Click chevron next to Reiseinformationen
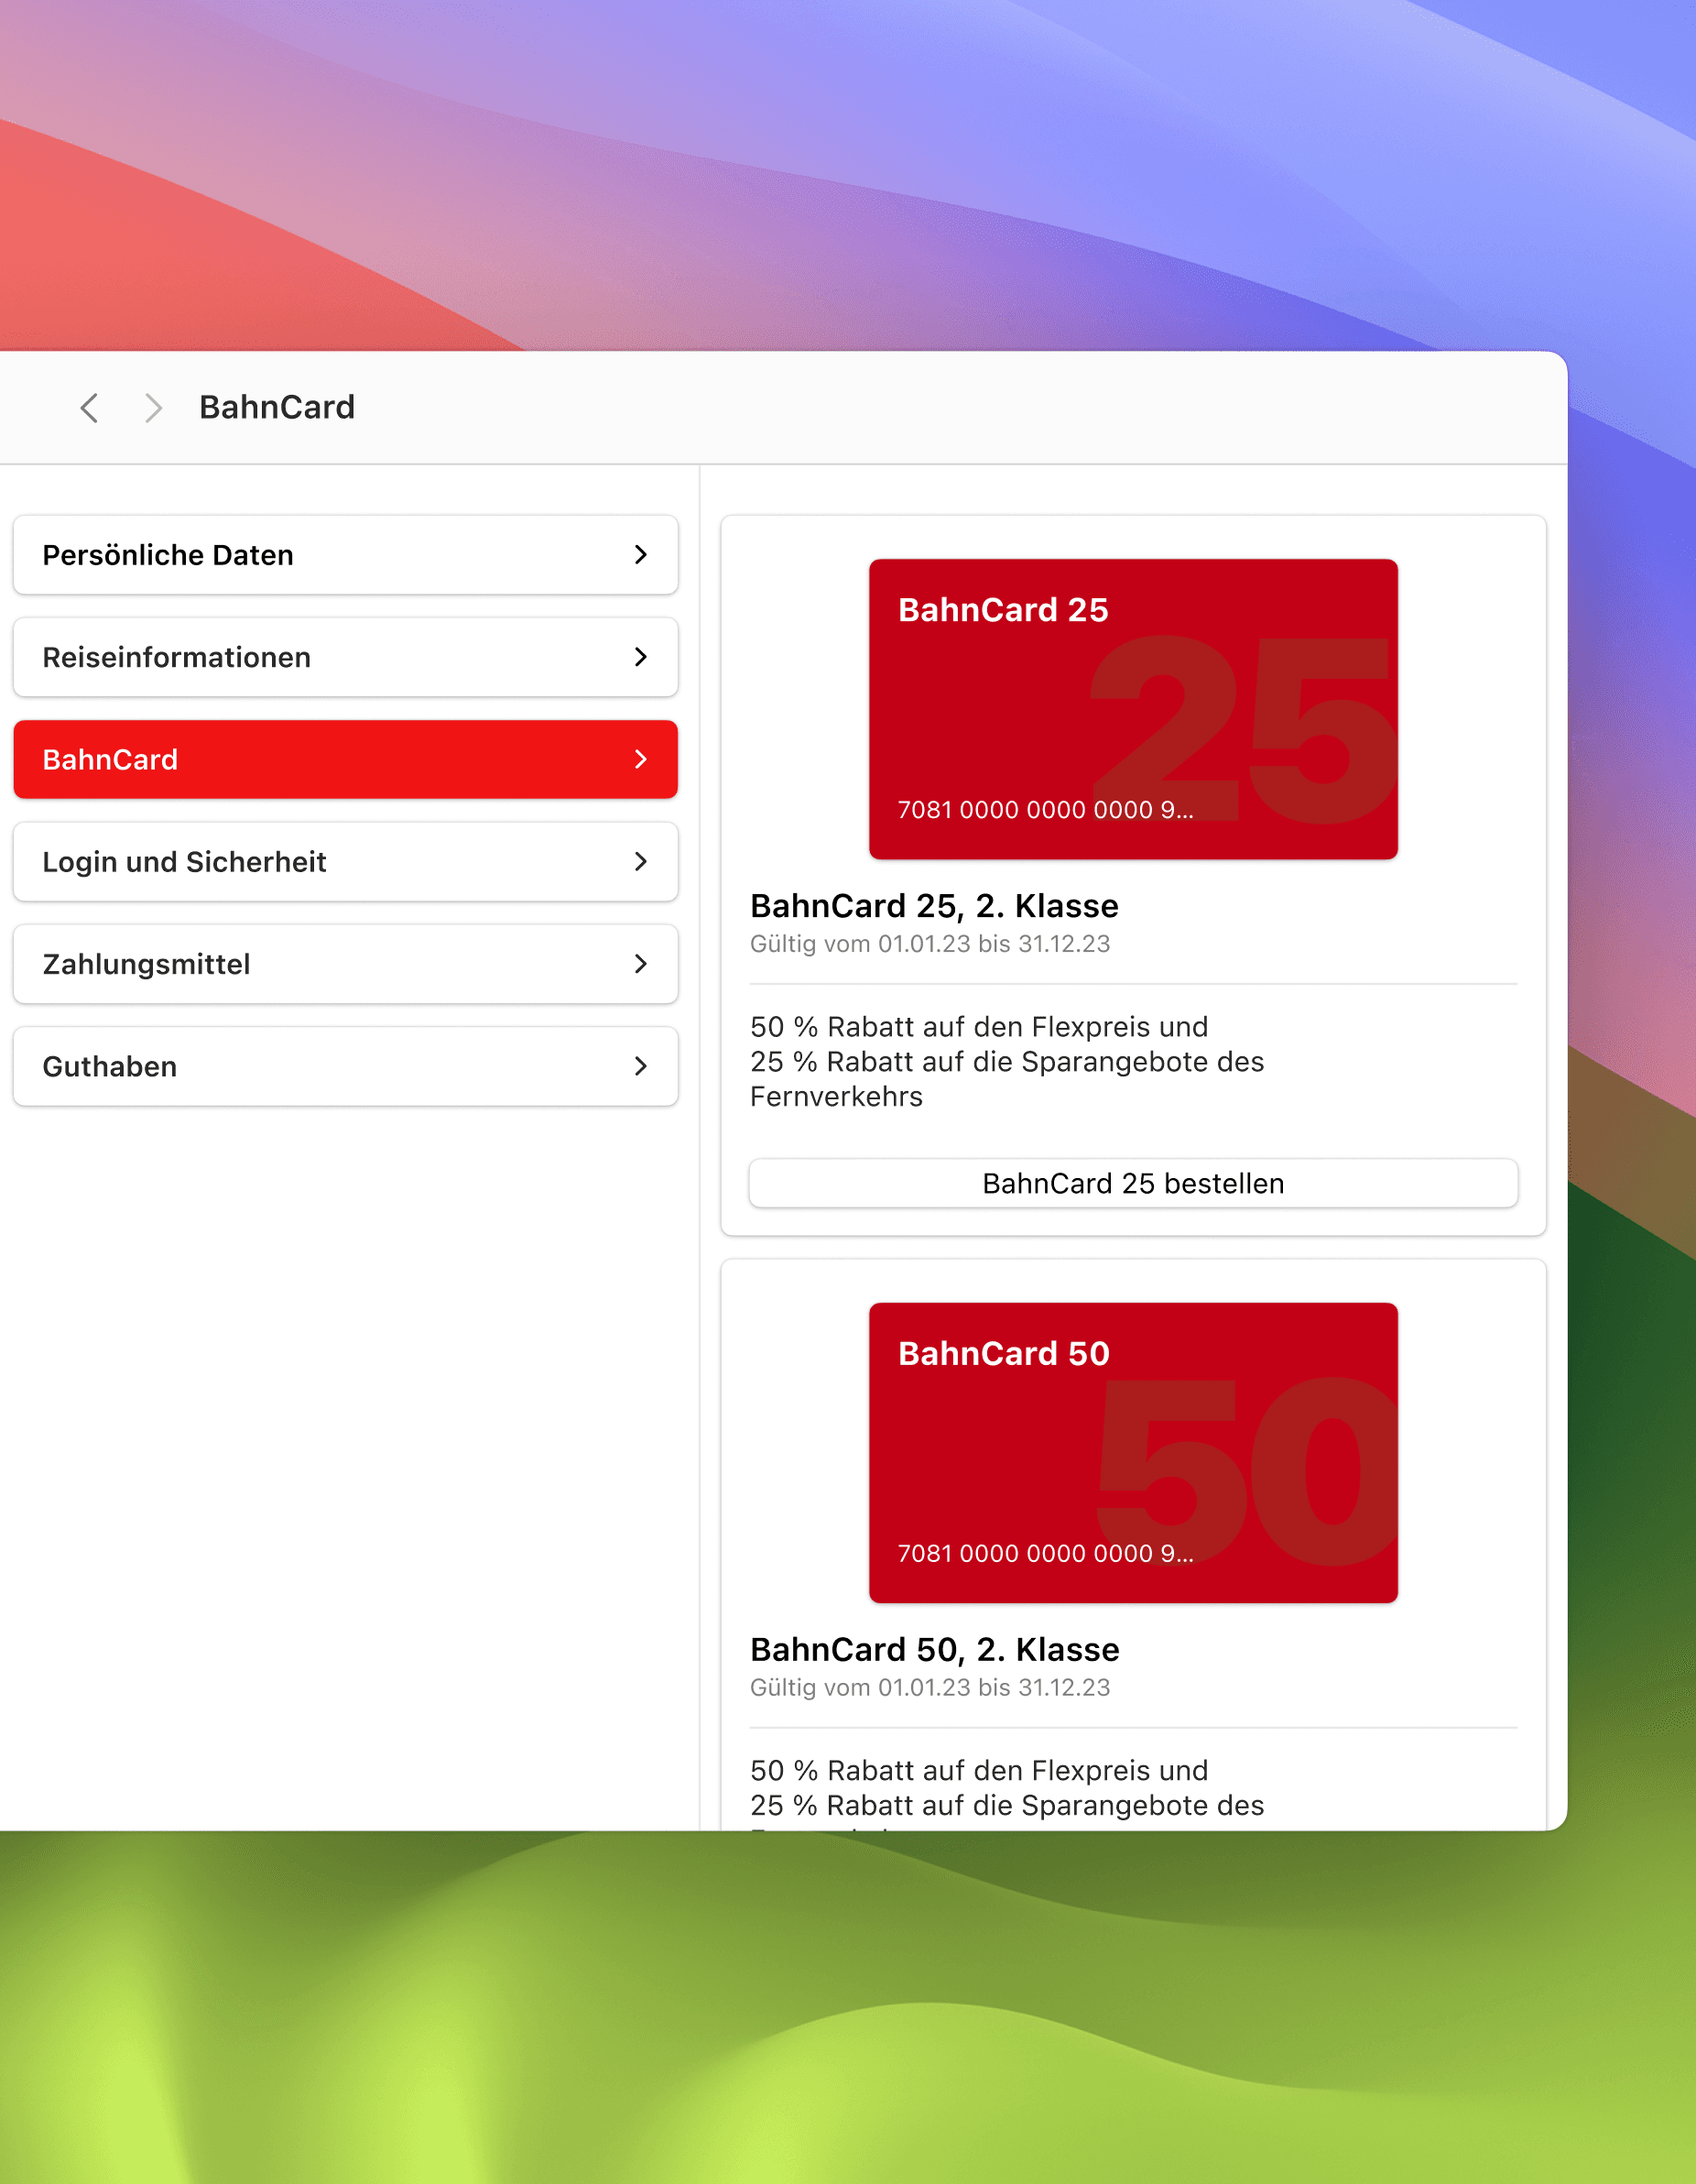This screenshot has width=1696, height=2184. [x=641, y=657]
